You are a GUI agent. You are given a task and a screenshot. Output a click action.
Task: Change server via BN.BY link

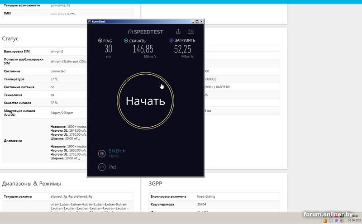[x=115, y=151]
